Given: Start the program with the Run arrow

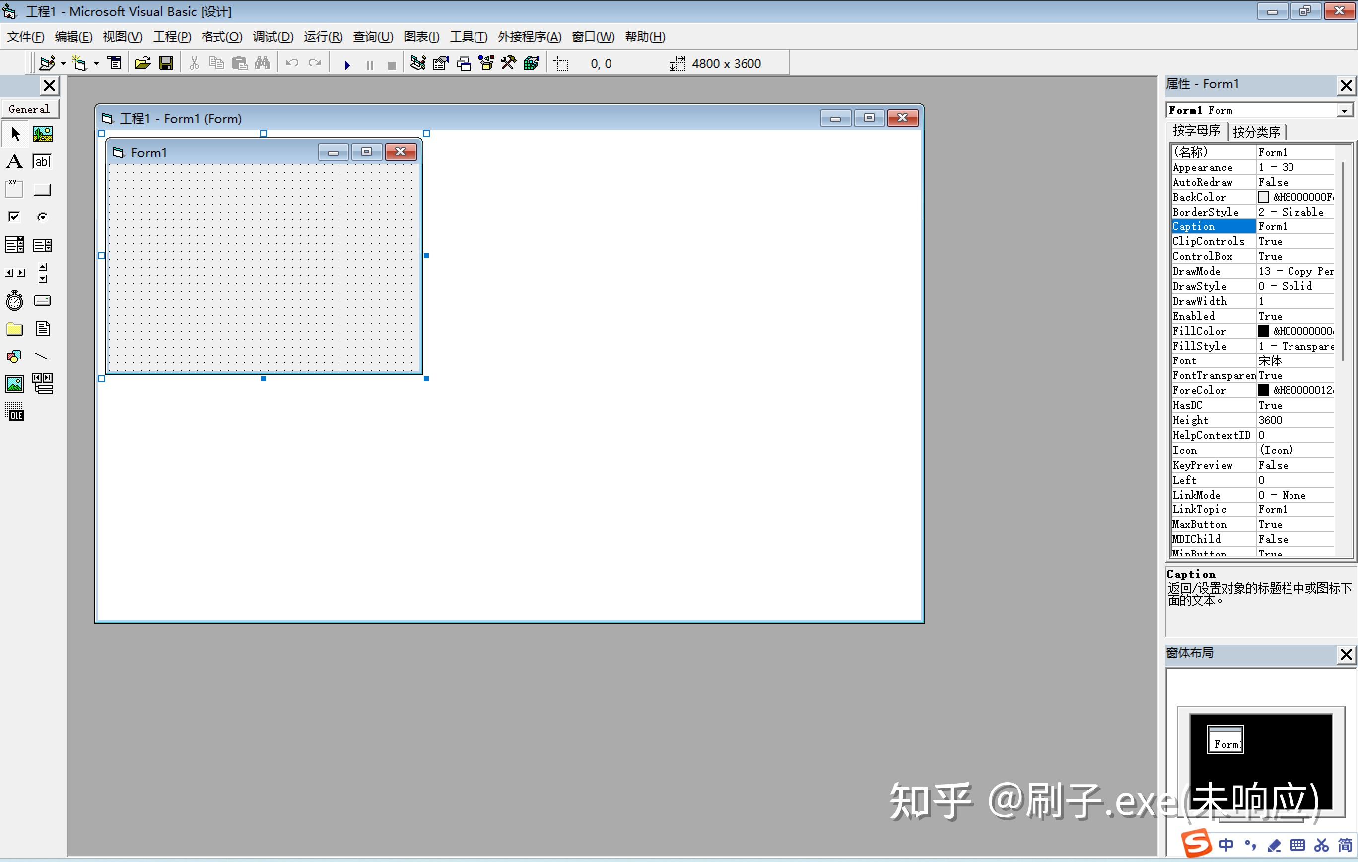Looking at the screenshot, I should (347, 64).
